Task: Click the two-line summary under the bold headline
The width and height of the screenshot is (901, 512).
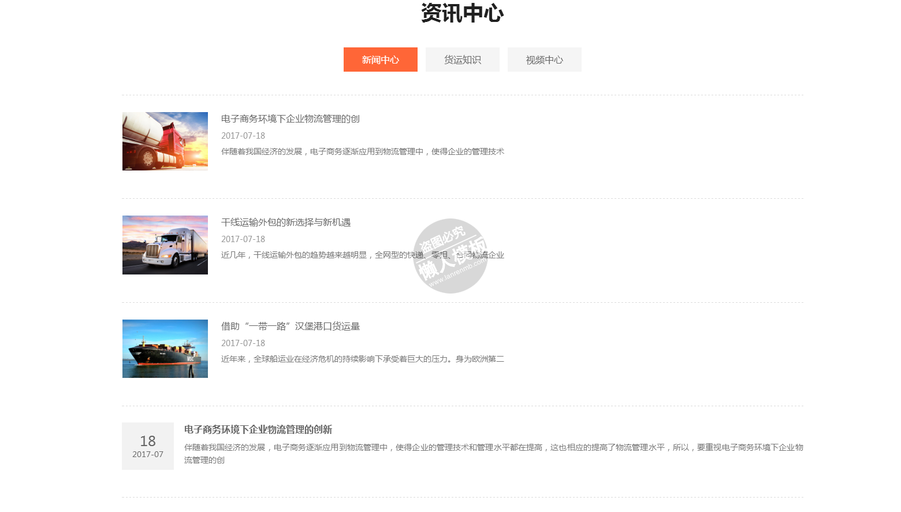Action: tap(493, 453)
